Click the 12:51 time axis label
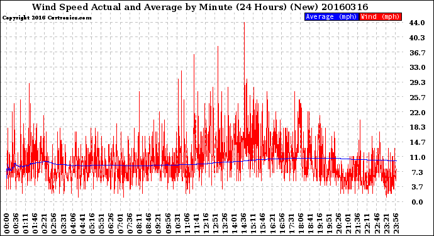This screenshot has width=434, height=236. (216, 223)
